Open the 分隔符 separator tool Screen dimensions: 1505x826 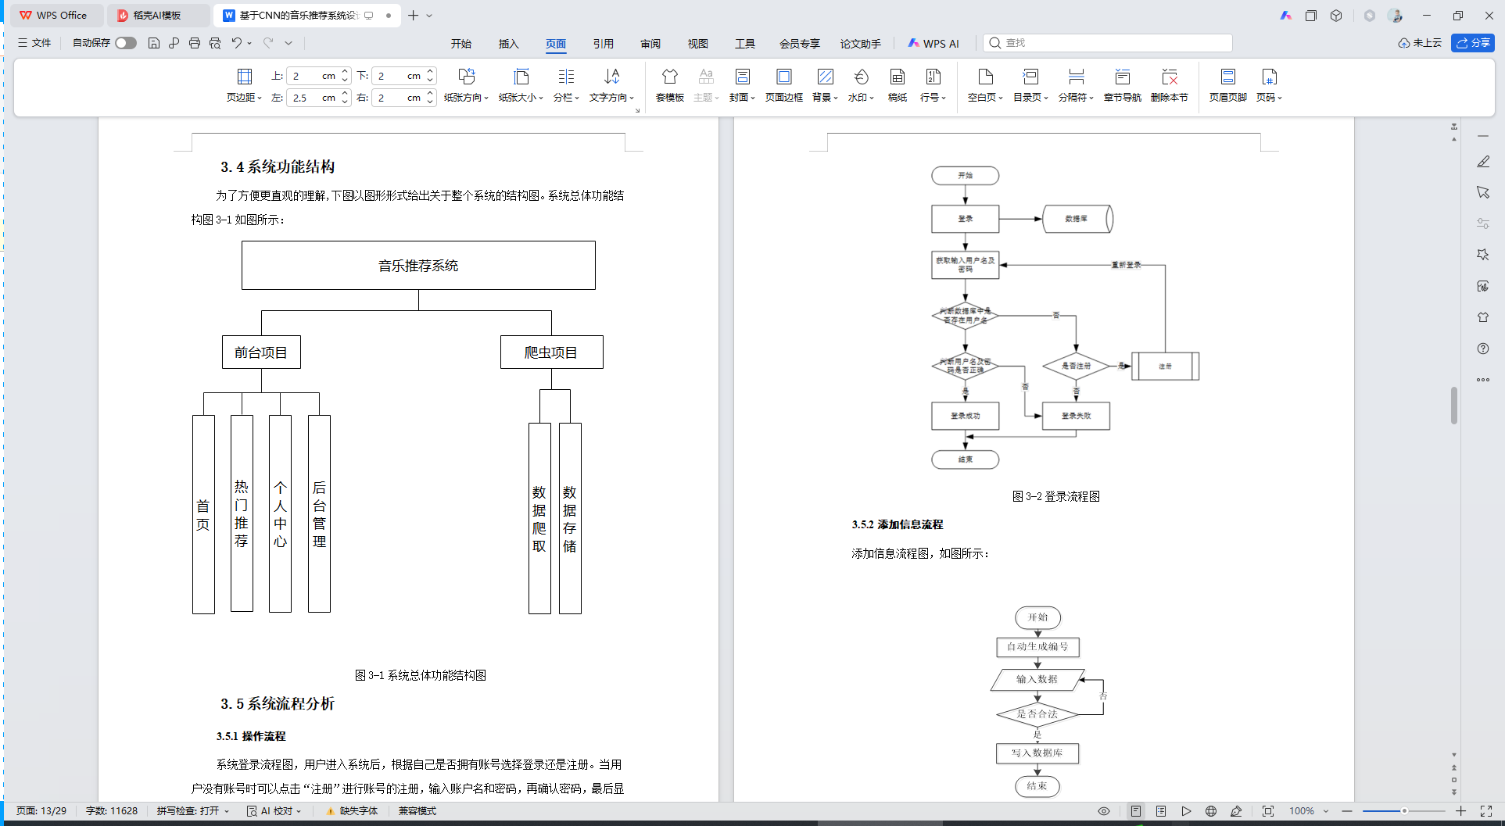[1076, 85]
